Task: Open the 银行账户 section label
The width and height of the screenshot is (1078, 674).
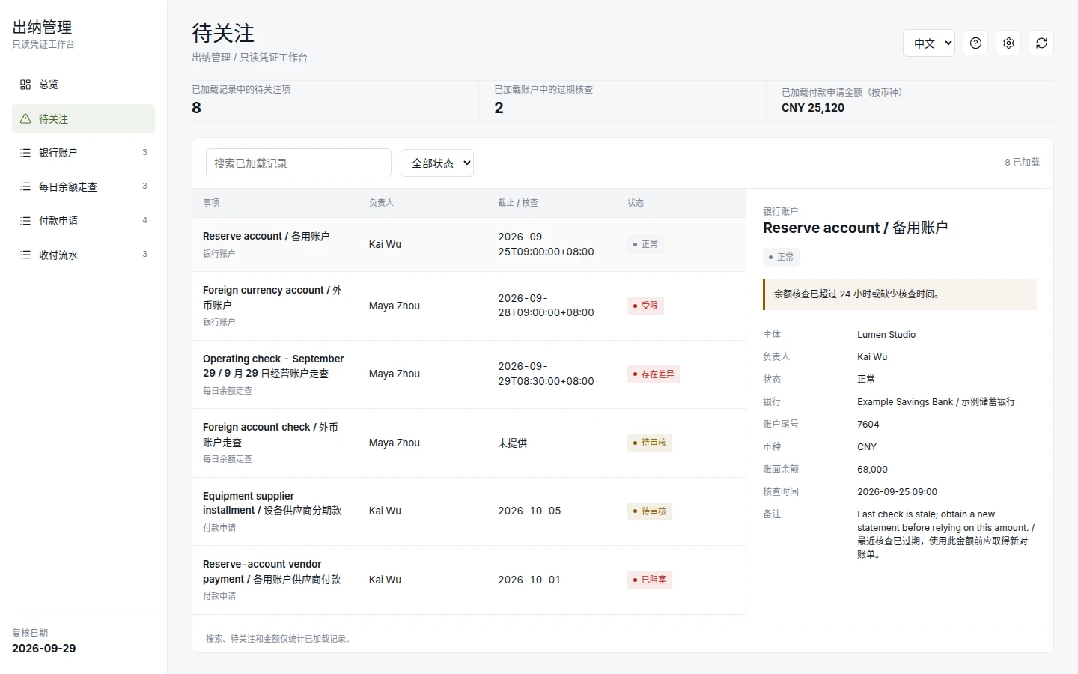Action: [x=58, y=153]
